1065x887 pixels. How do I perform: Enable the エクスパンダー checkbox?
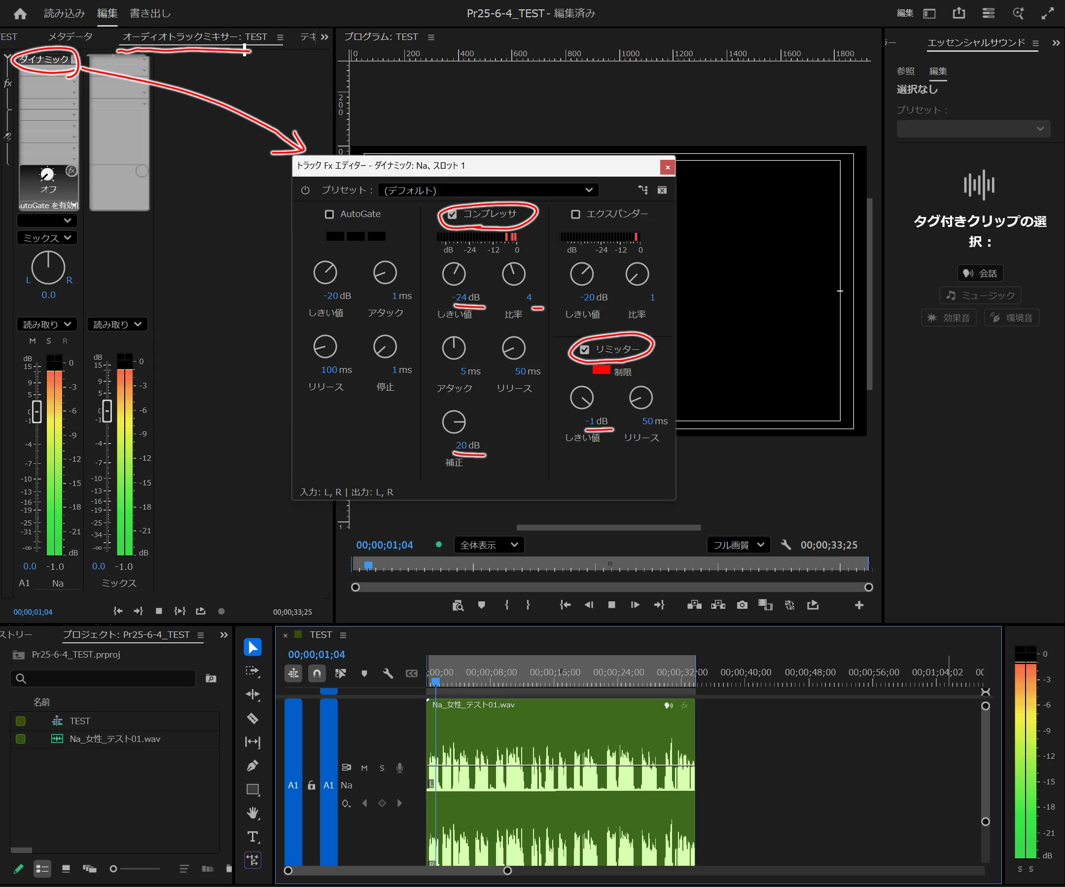[575, 214]
